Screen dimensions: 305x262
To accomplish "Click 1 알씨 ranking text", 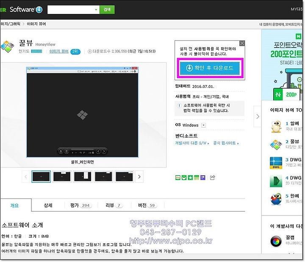I will coord(292,124).
